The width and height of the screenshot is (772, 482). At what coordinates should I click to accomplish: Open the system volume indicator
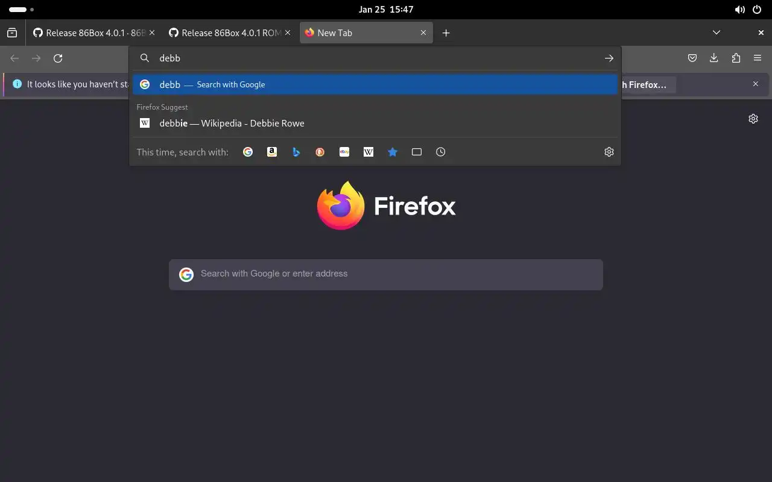pyautogui.click(x=739, y=10)
